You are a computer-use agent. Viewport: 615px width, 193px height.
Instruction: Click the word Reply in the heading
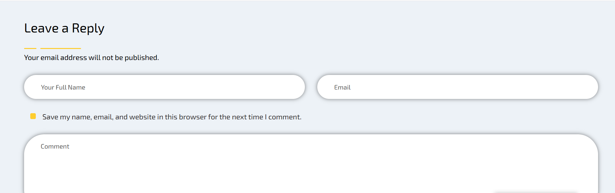tap(88, 28)
